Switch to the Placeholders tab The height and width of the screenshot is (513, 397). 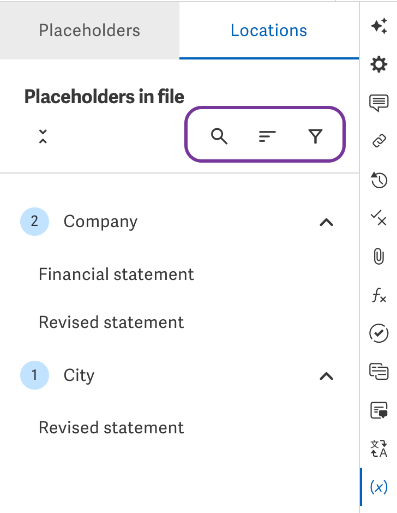[x=89, y=31]
